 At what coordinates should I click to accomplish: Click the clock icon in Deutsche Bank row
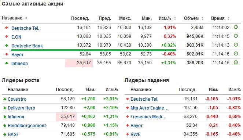236,45
